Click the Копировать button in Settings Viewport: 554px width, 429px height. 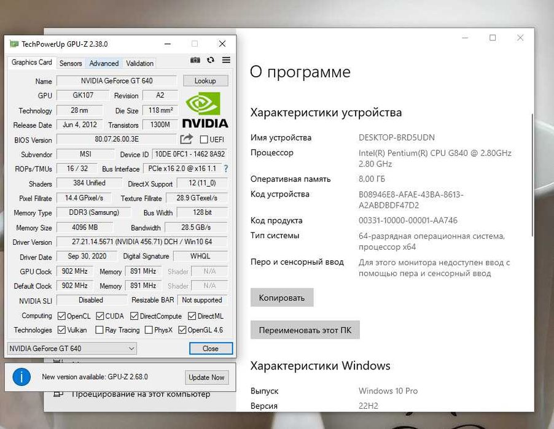(x=281, y=298)
